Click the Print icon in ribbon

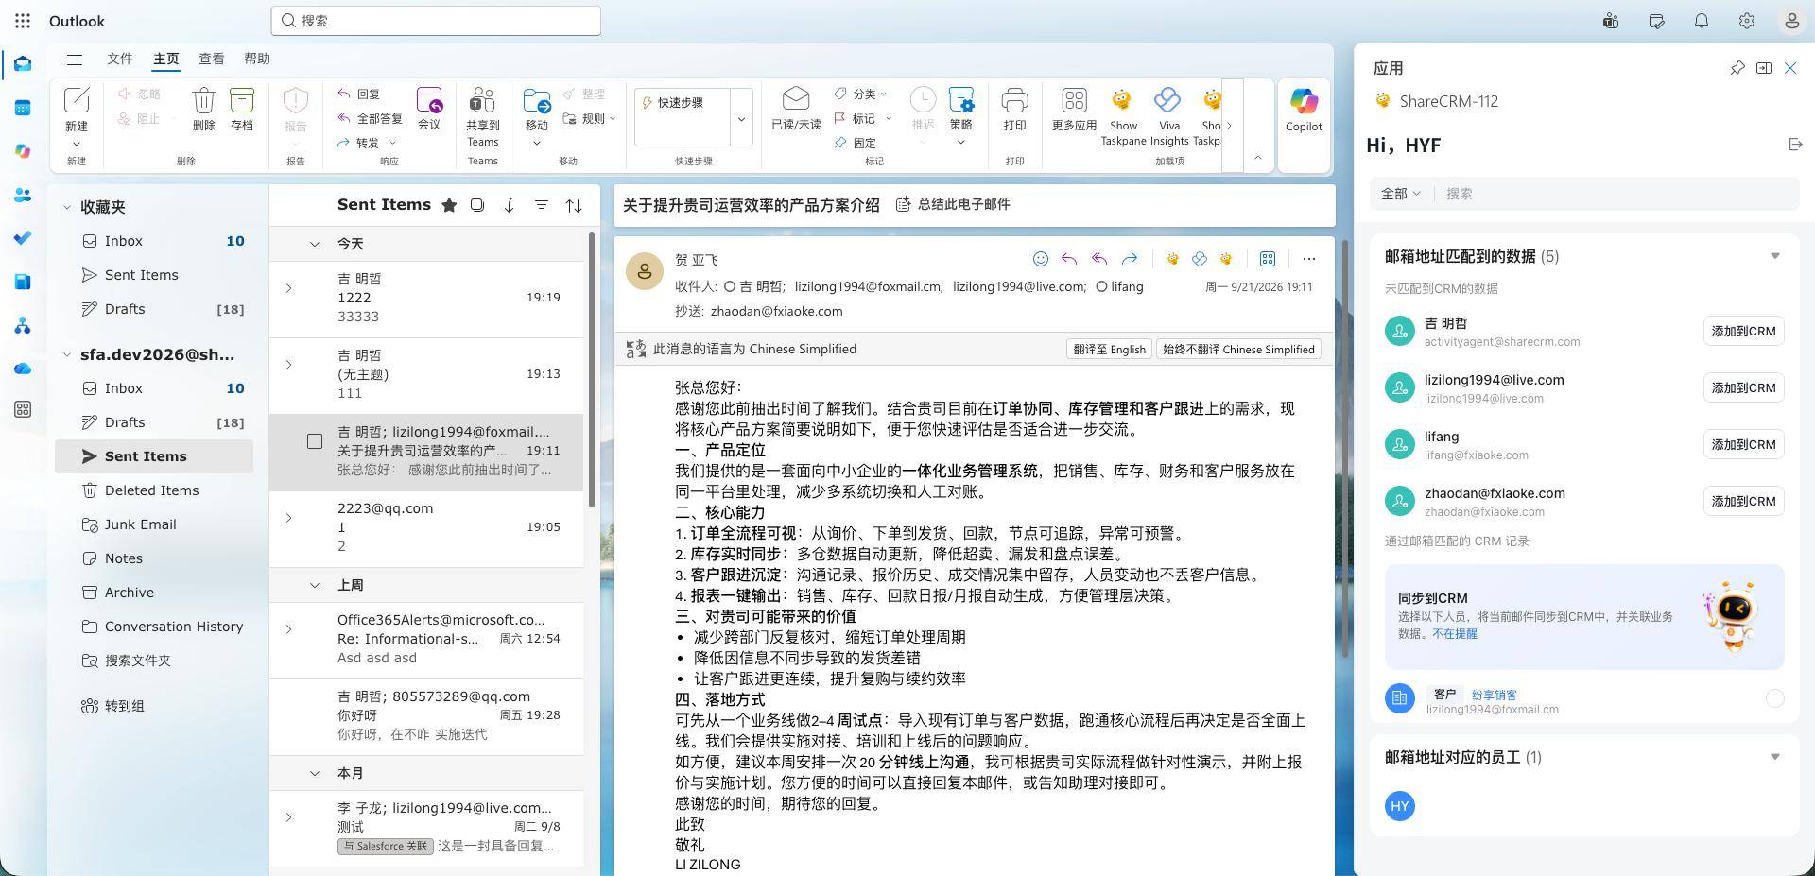pyautogui.click(x=1014, y=100)
